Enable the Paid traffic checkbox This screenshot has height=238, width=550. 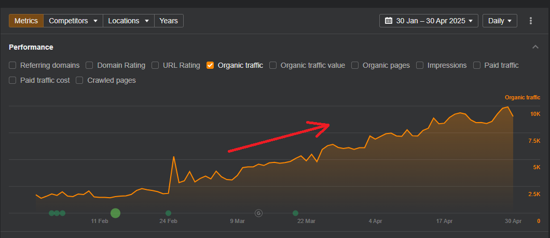(477, 65)
